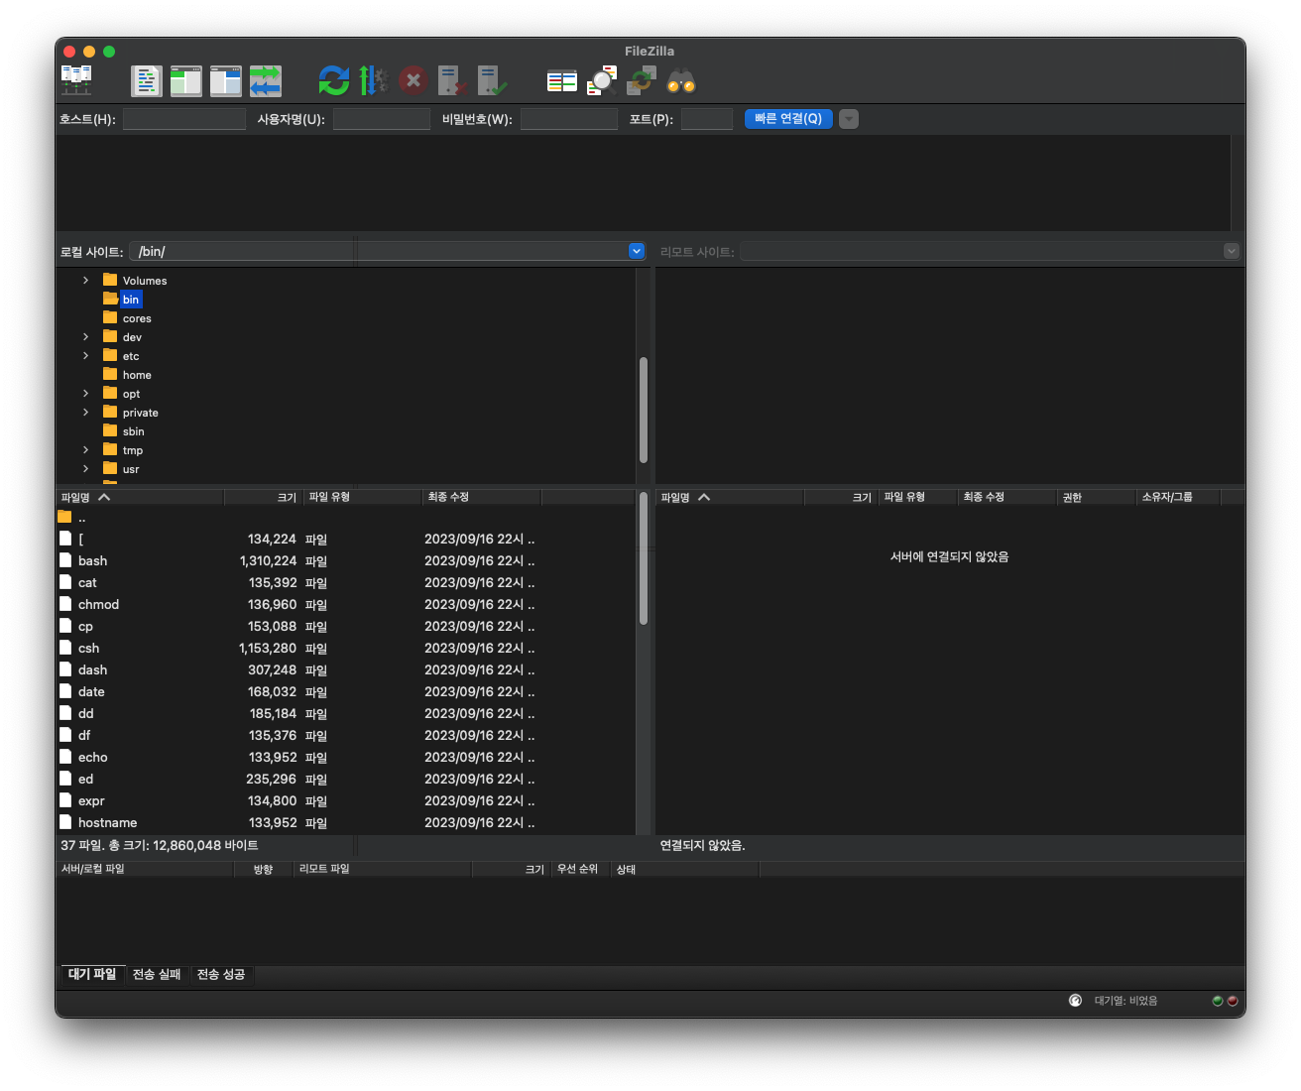Screen dimensions: 1301x1091
Task: Toggle processing of the transfer queue
Action: [x=374, y=80]
